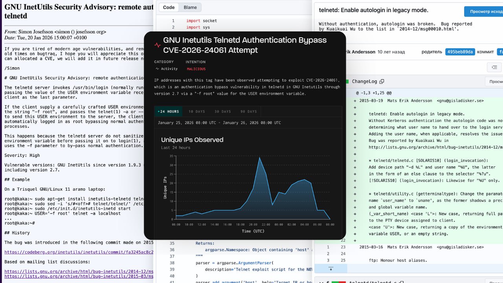Open the codeberg.org inetutils commit link
503x283 pixels.
[x=79, y=252]
